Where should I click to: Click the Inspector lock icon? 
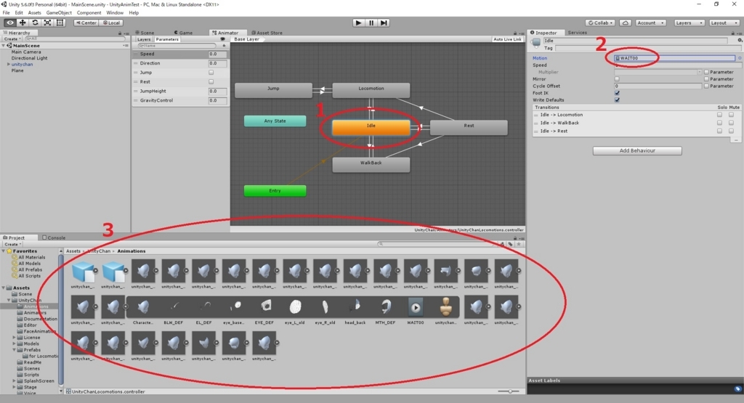(732, 33)
